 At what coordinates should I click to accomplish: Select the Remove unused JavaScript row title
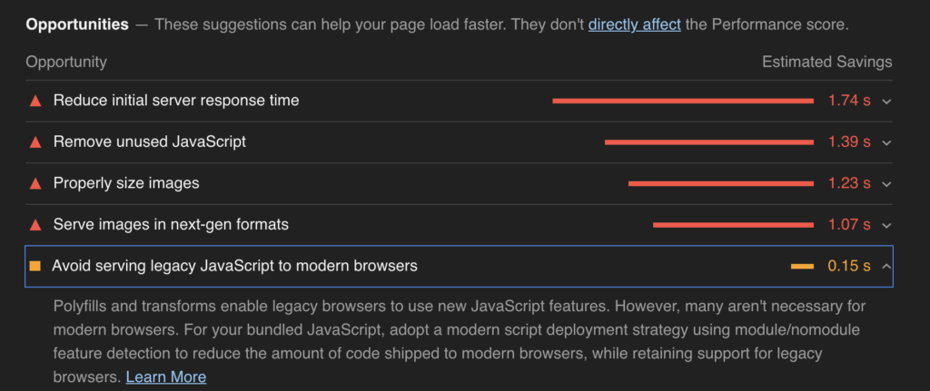tap(150, 142)
